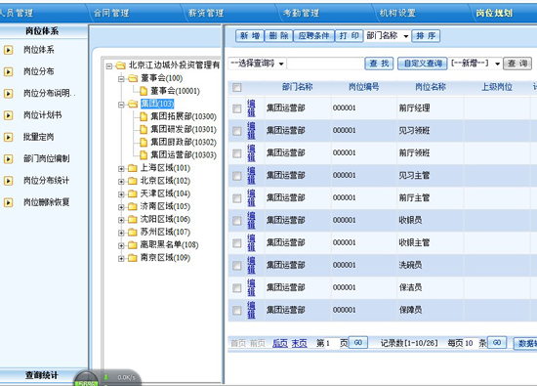Select 集团财政部(10302) in the tree

184,143
